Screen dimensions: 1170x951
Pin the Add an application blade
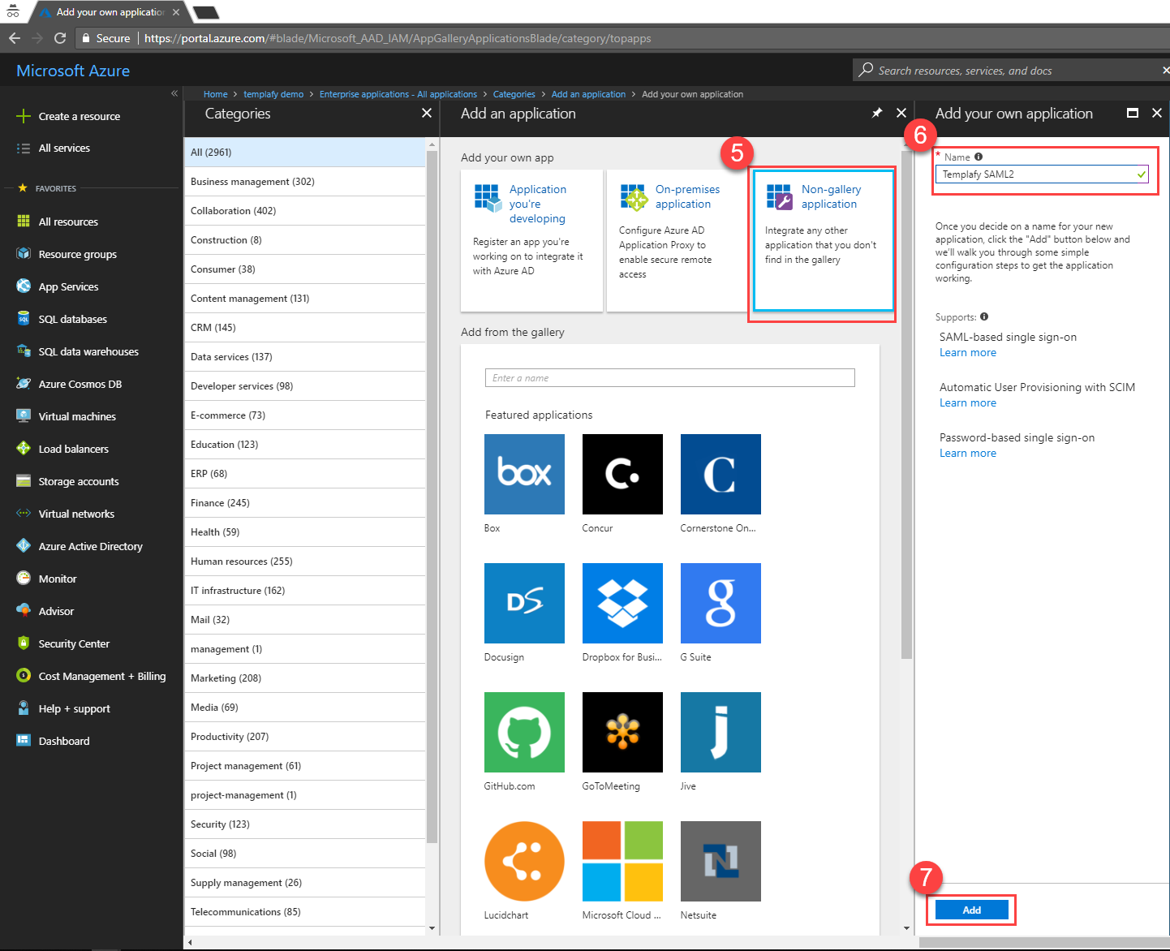[877, 113]
